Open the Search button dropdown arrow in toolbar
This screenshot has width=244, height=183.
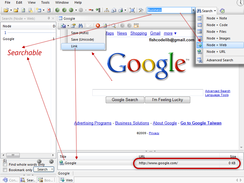pos(215,11)
